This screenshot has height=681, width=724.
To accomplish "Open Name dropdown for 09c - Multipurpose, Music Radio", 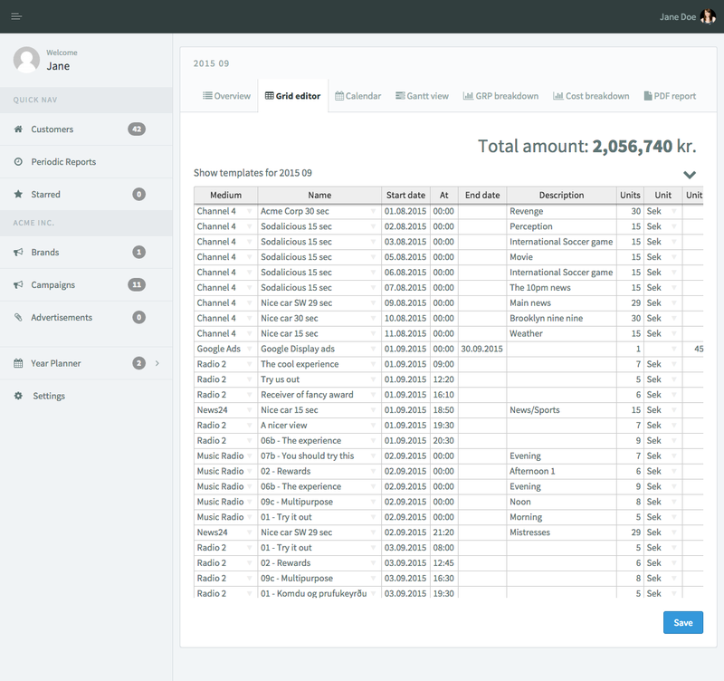I will point(373,502).
